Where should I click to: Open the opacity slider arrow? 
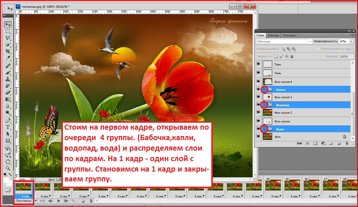pyautogui.click(x=351, y=42)
